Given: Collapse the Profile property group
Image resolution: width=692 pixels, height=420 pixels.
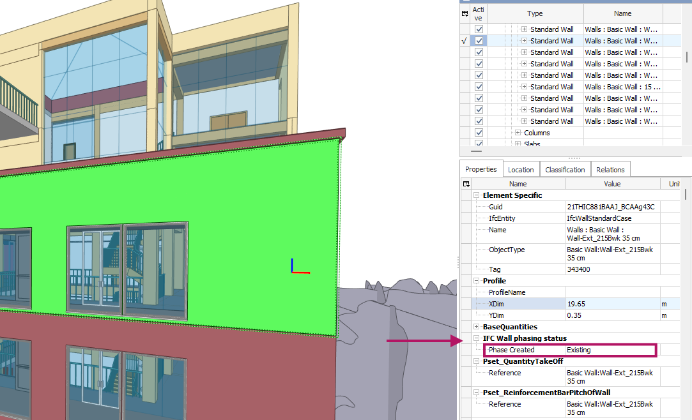Looking at the screenshot, I should 476,281.
